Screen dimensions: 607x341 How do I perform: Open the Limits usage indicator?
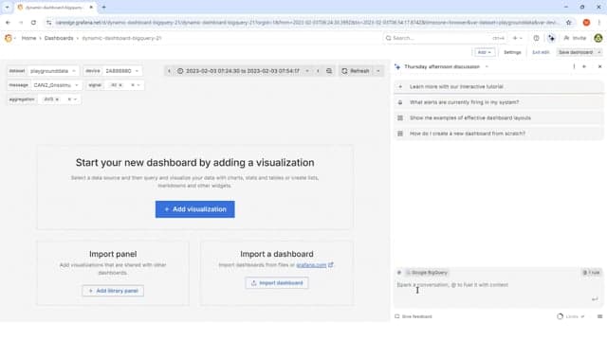pos(571,316)
